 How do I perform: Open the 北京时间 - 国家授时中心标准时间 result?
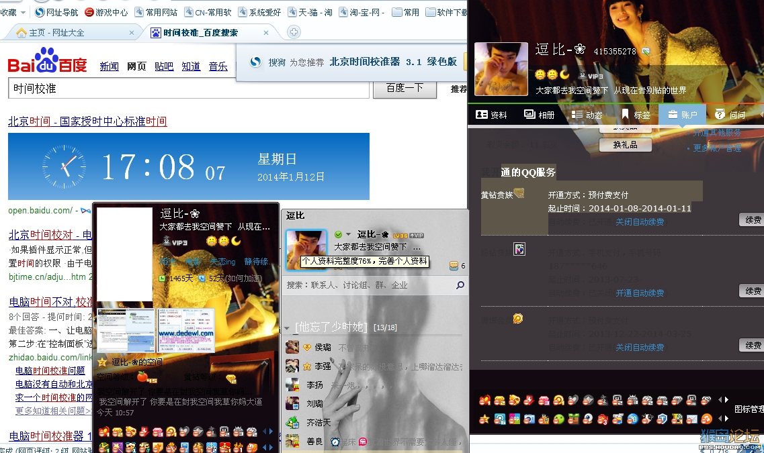click(88, 121)
